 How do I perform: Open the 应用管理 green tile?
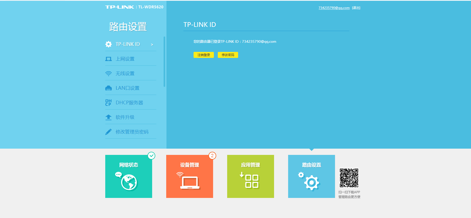[x=250, y=176]
